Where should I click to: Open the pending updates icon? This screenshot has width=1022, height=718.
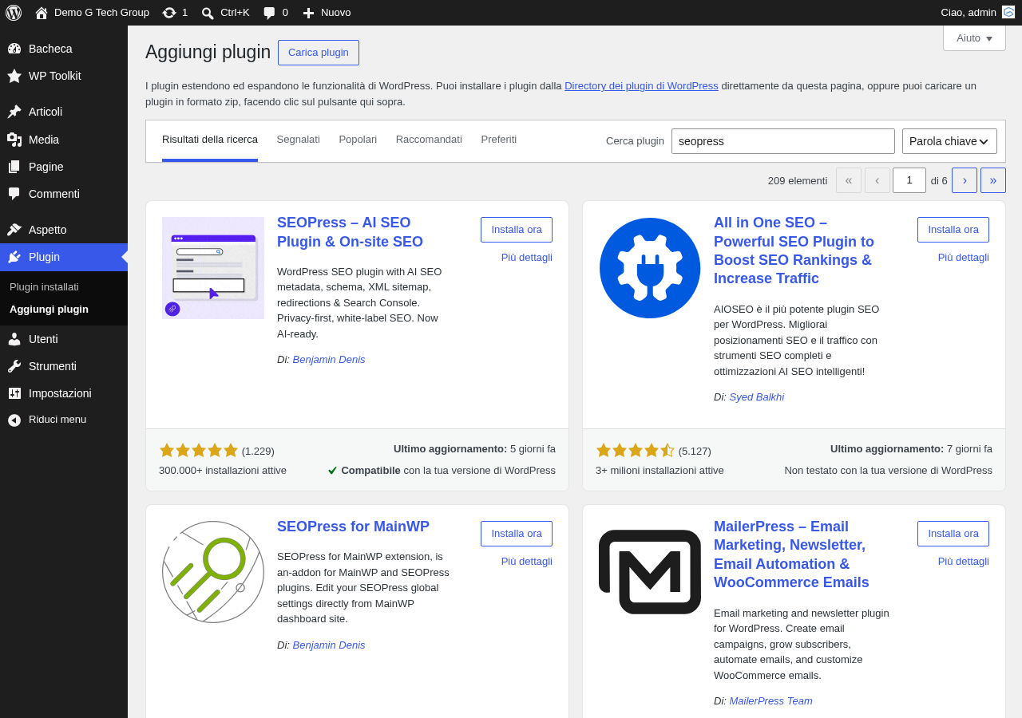(169, 13)
